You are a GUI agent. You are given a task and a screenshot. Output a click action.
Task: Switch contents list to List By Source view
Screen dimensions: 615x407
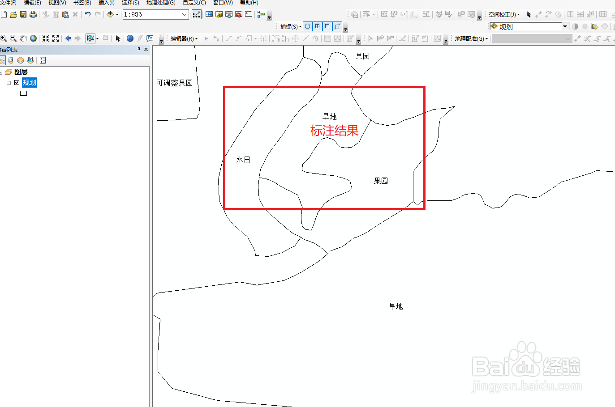(x=11, y=60)
